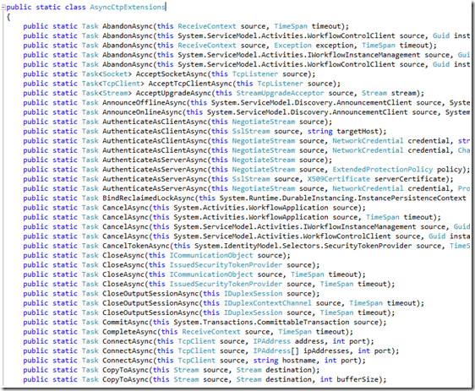The image size is (475, 391).
Task: Click the InstancePersistenceContext type text
Action: tap(412, 198)
